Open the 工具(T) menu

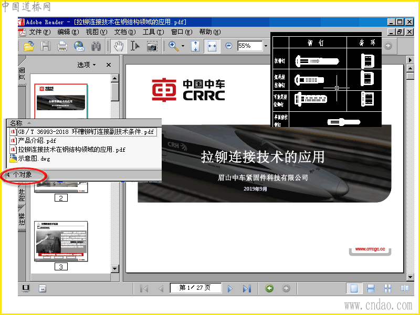(153, 32)
